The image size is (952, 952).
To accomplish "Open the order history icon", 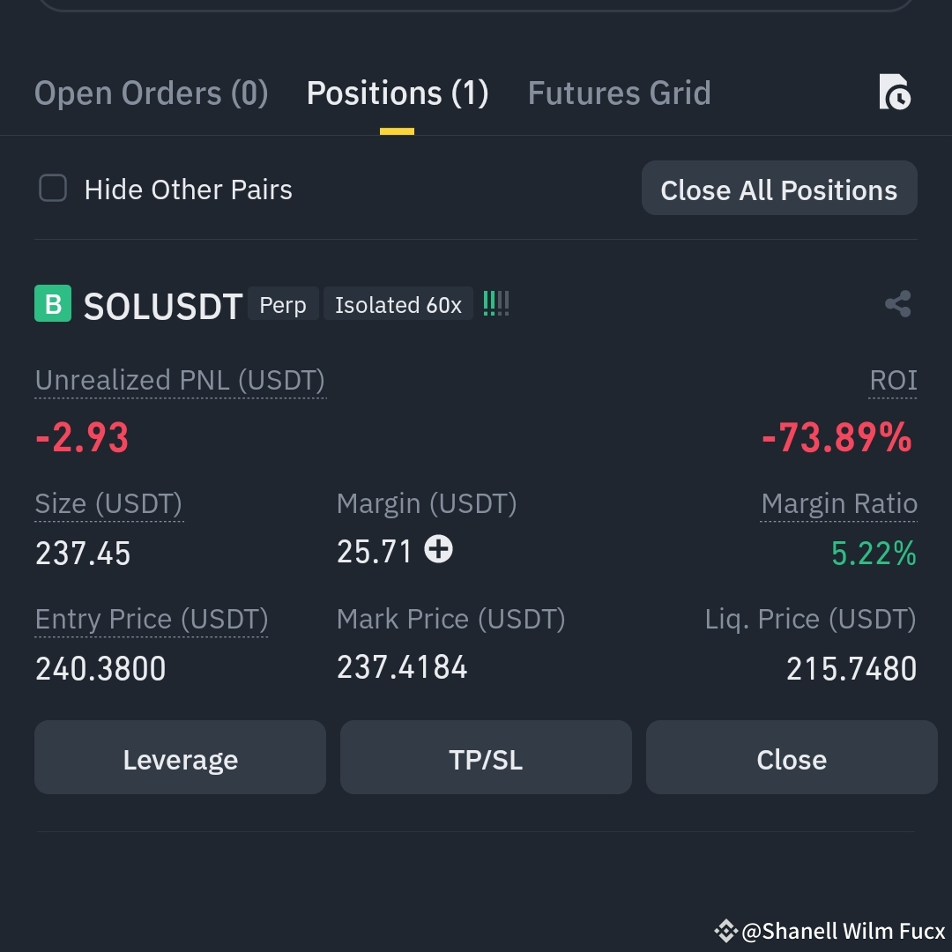I will 895,93.
